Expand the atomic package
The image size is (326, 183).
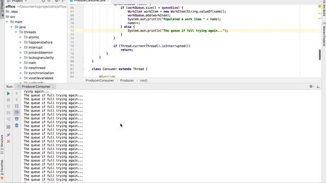20,37
